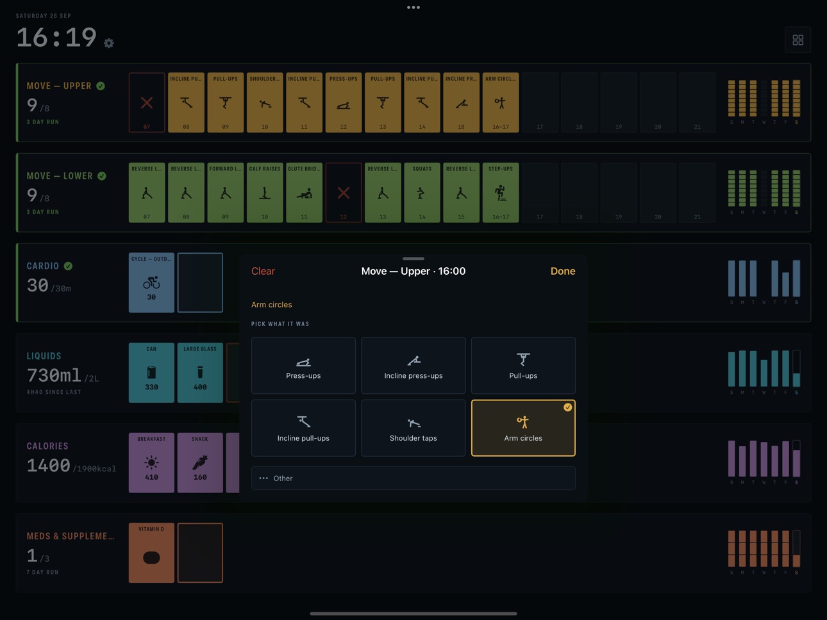
Task: Open the Large glass 400 tile
Action: point(200,373)
